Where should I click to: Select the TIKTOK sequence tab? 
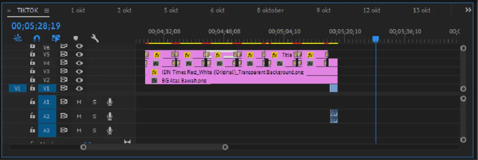[28, 10]
